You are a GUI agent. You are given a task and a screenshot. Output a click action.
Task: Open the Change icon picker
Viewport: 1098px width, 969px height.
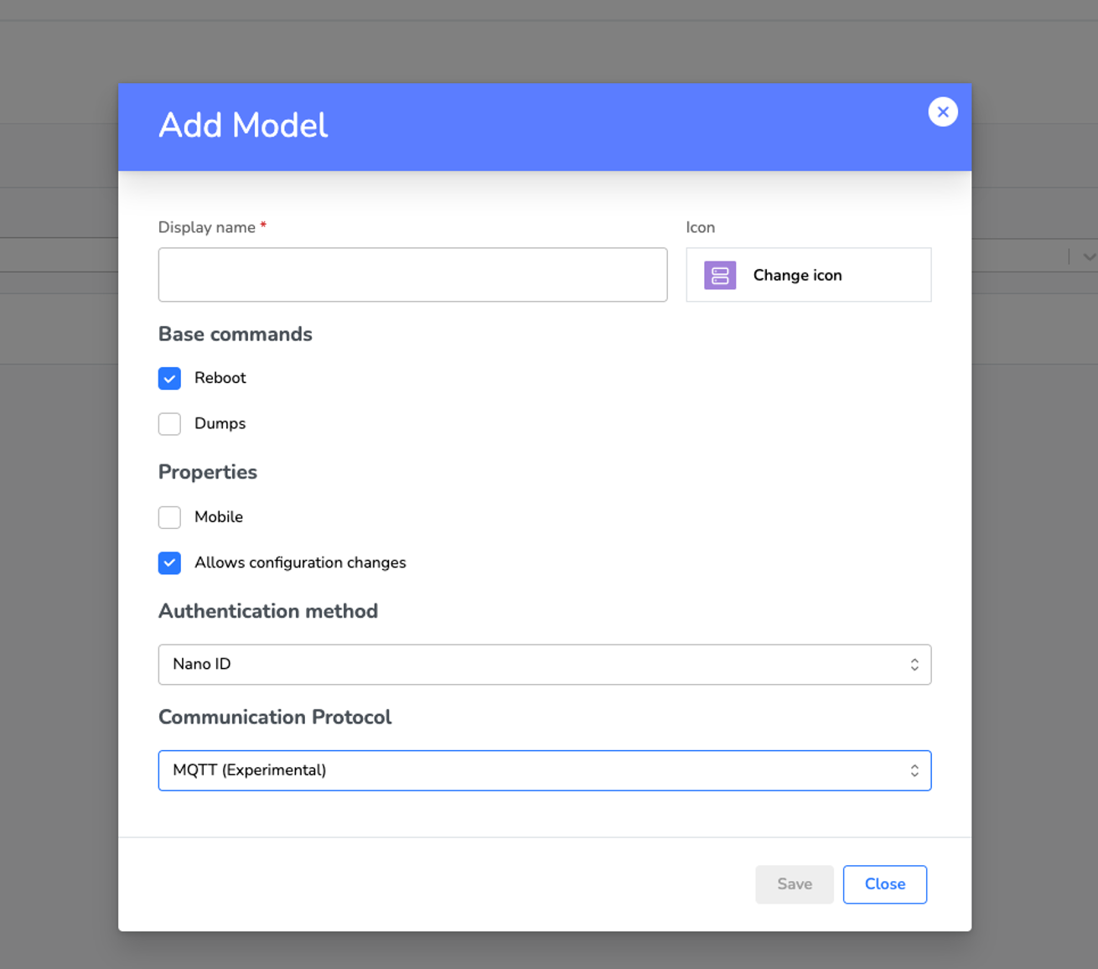tap(808, 275)
